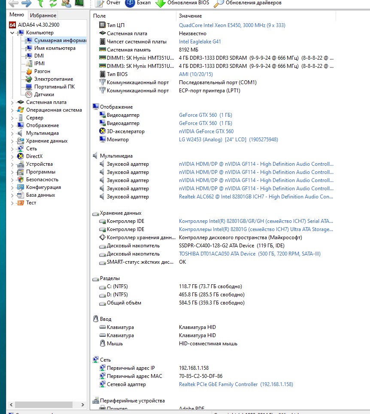Click the blue Forward arrow toolbar icon
The width and height of the screenshot is (370, 414).
tap(27, 3)
